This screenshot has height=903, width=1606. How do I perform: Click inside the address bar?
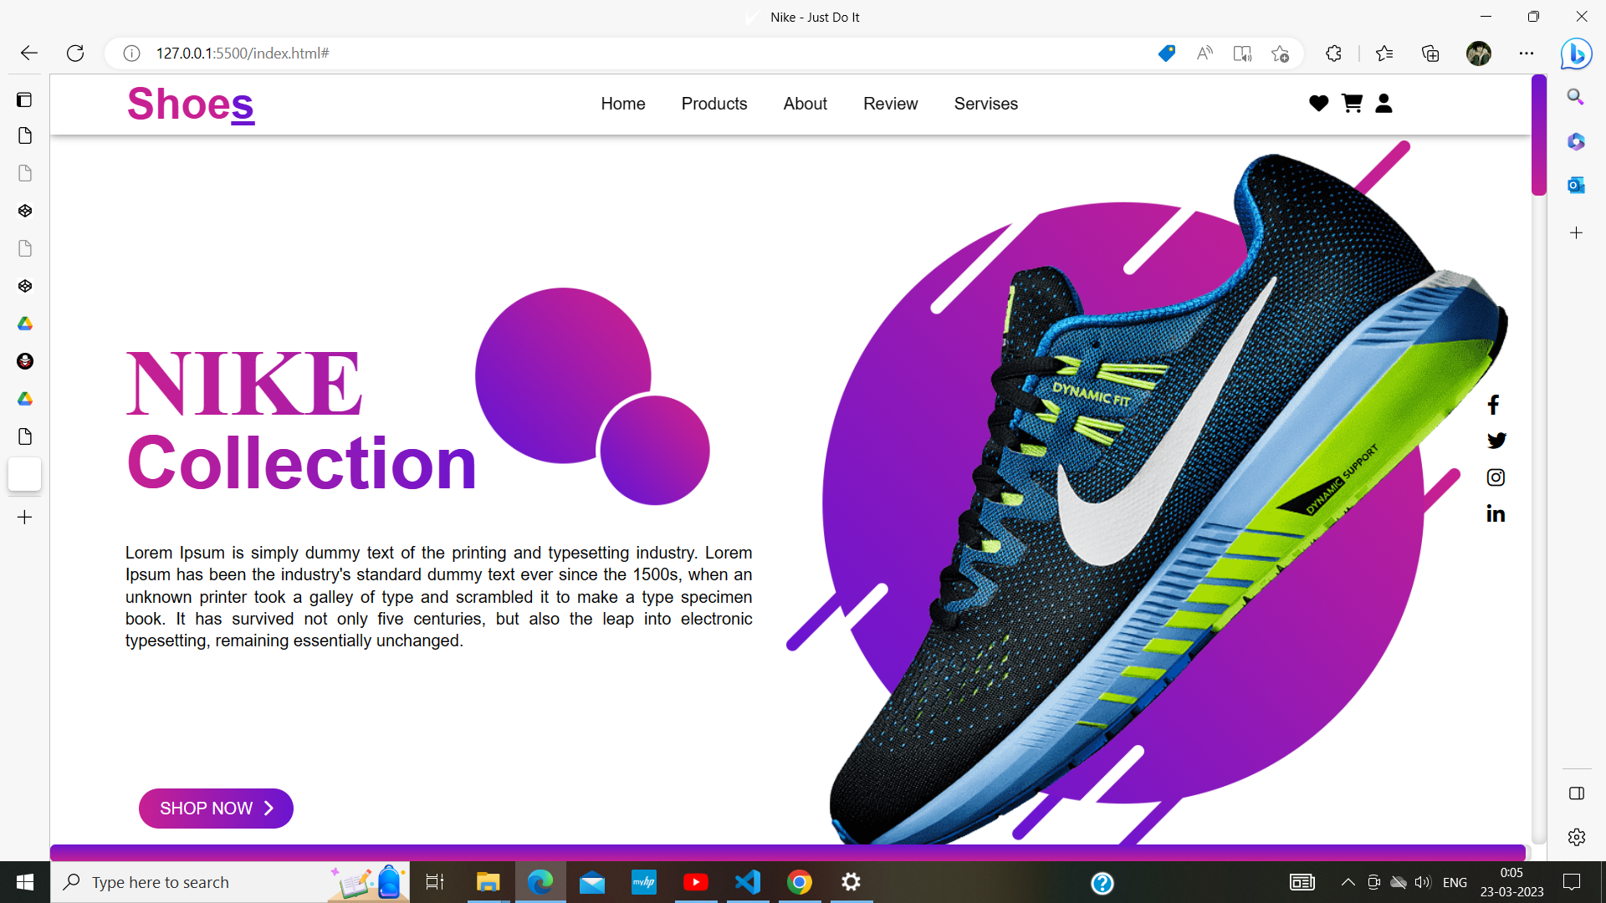pyautogui.click(x=586, y=53)
